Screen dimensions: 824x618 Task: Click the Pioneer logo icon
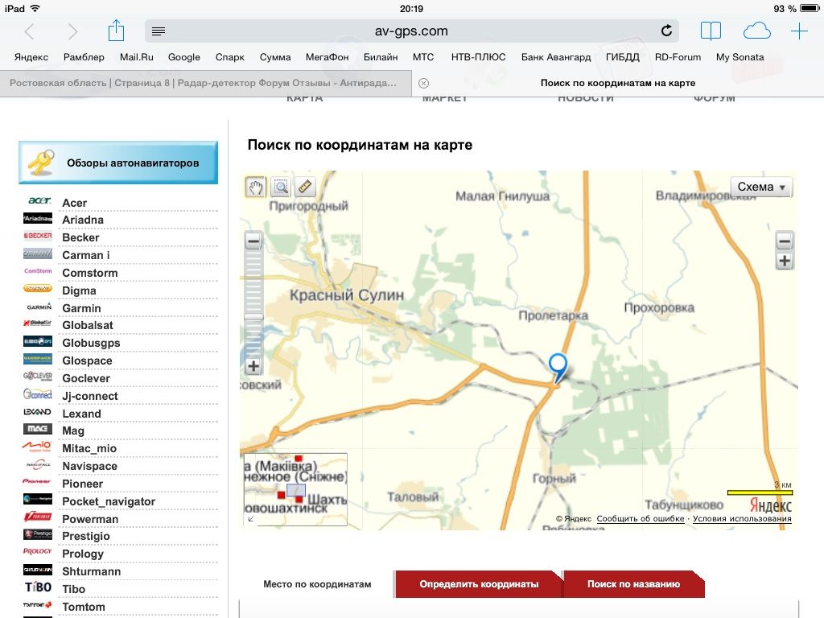[37, 481]
